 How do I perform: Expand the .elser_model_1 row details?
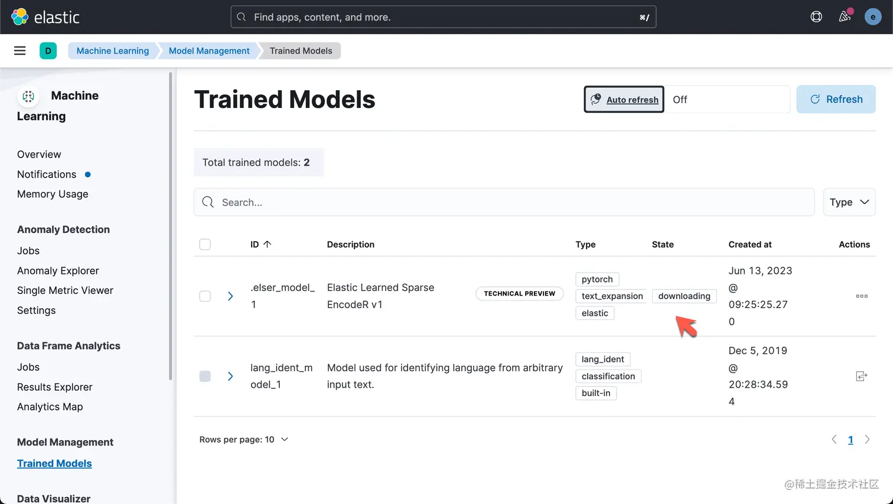click(x=230, y=296)
